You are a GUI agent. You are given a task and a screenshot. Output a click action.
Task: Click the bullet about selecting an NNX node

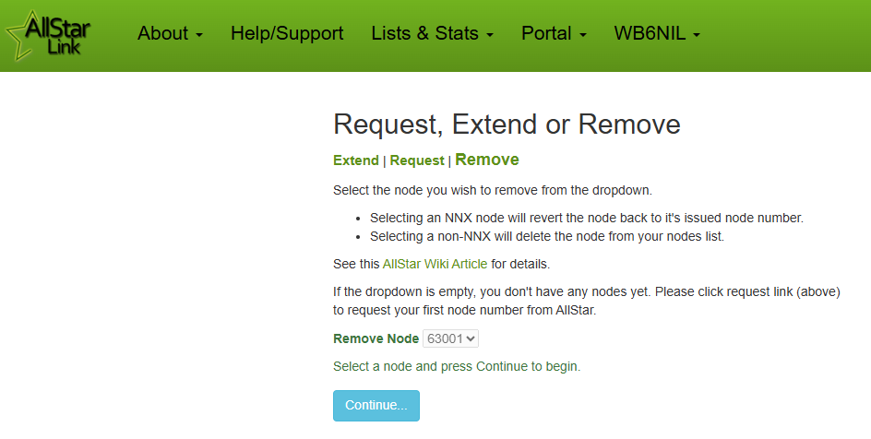point(587,218)
